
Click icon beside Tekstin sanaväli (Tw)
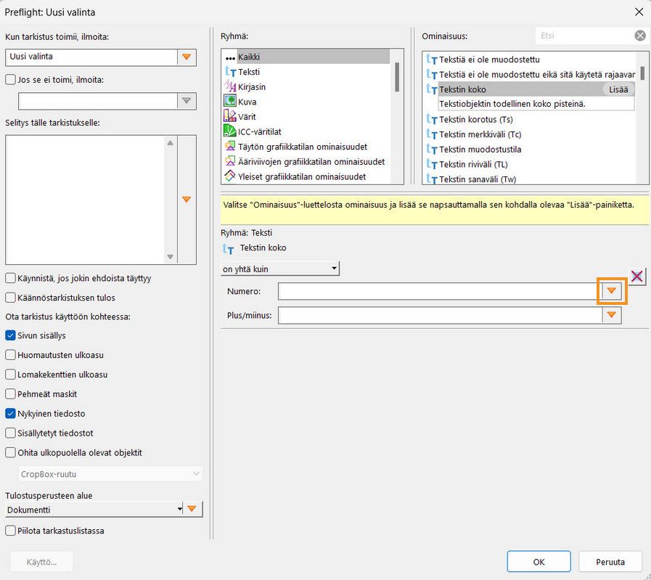(432, 179)
